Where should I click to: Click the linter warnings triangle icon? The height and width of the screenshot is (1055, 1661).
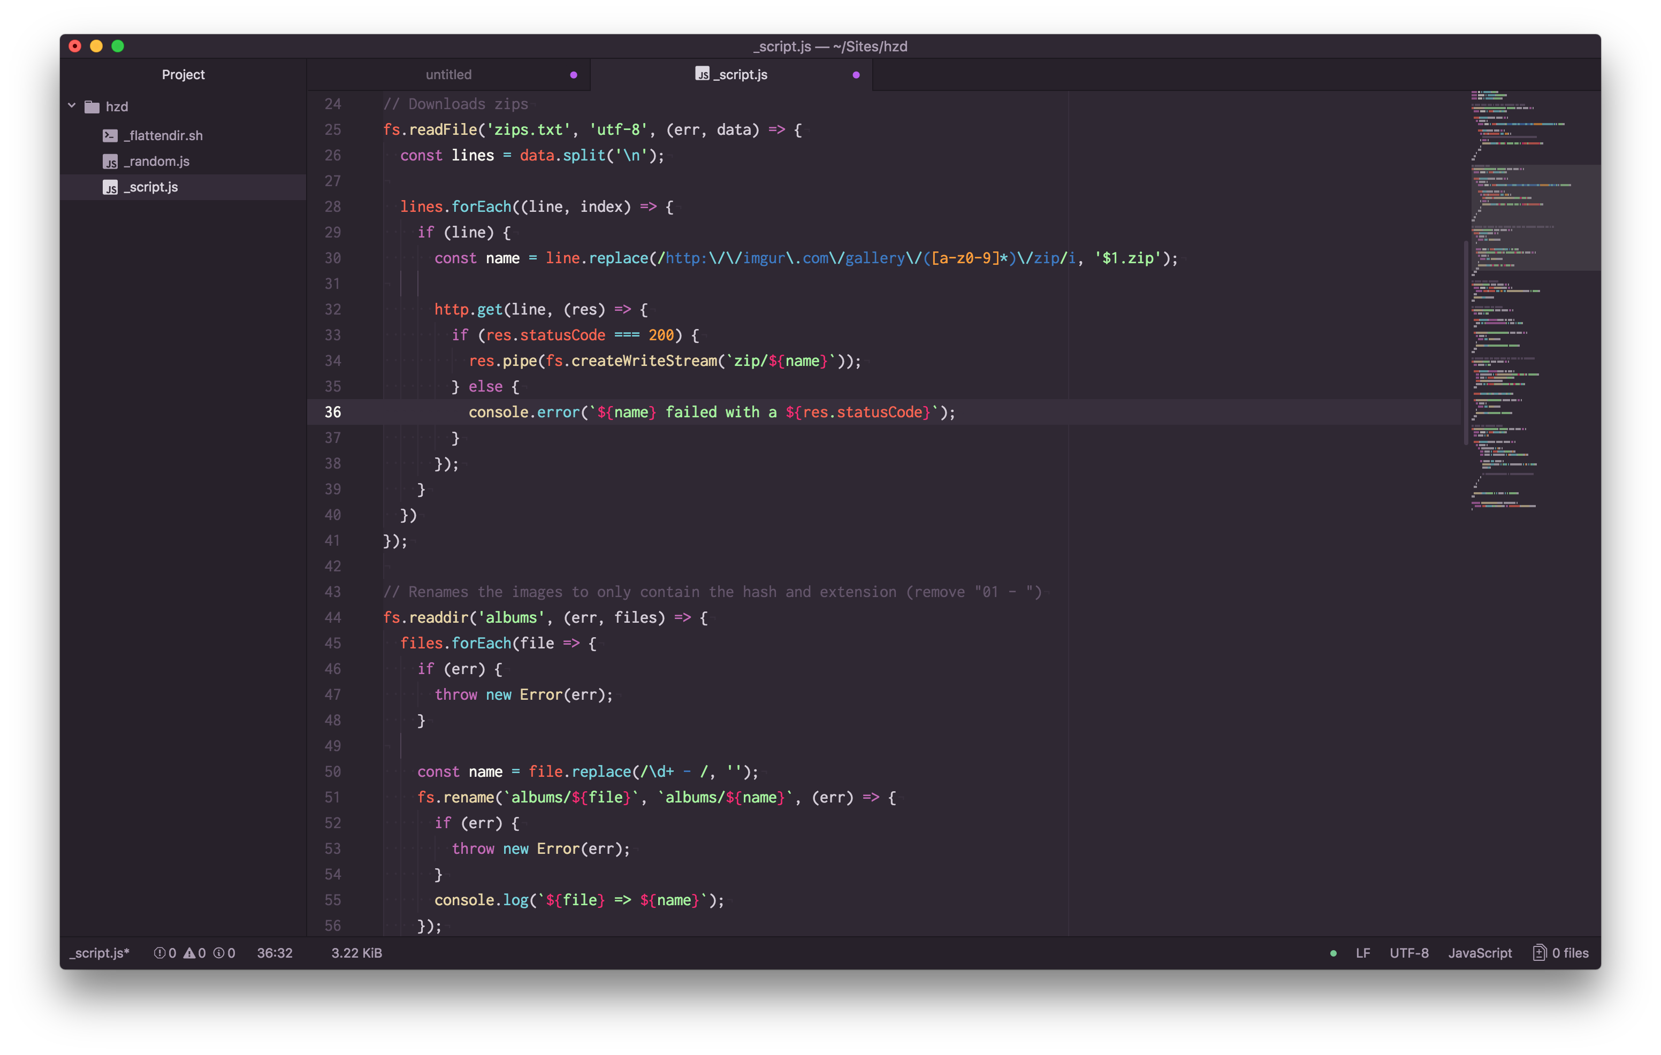189,952
